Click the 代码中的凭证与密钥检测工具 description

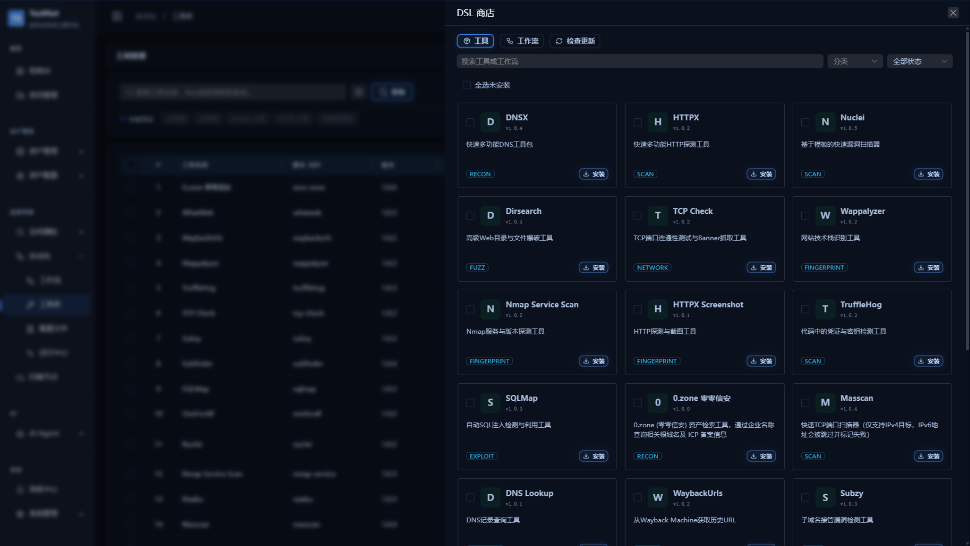[x=843, y=332]
